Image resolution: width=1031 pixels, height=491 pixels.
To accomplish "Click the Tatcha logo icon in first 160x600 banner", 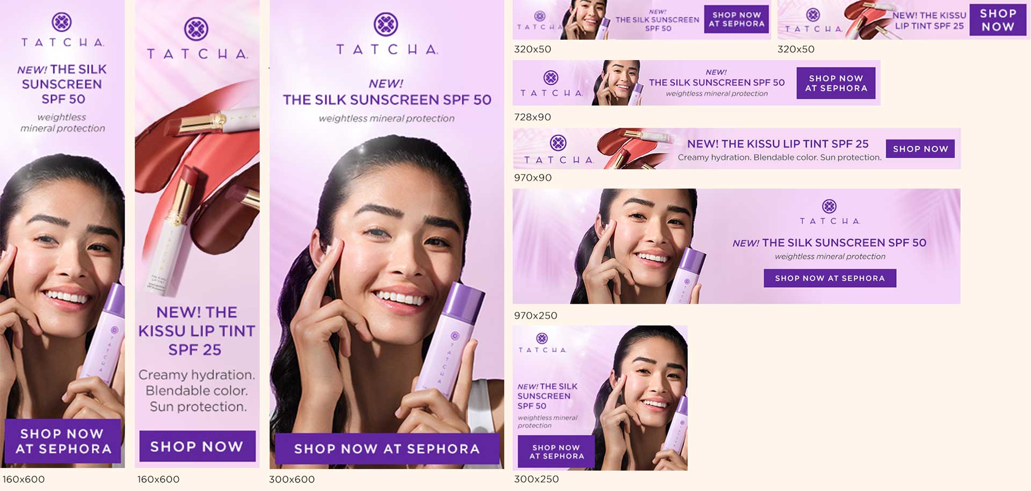I will click(62, 22).
